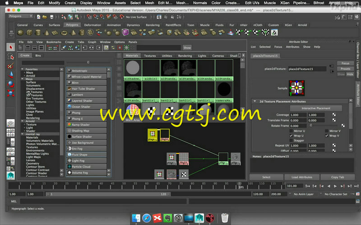Open the Textures tab in Hypershade

(150, 56)
